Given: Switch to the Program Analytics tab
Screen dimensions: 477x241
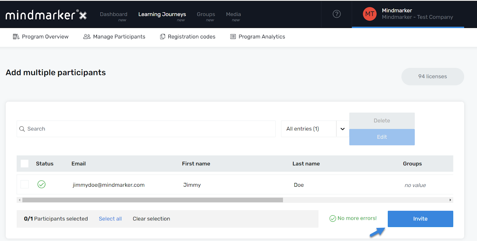Looking at the screenshot, I should tap(258, 37).
